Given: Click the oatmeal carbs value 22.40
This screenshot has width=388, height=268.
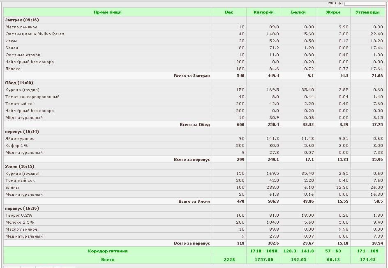Looking at the screenshot, I should [x=377, y=34].
